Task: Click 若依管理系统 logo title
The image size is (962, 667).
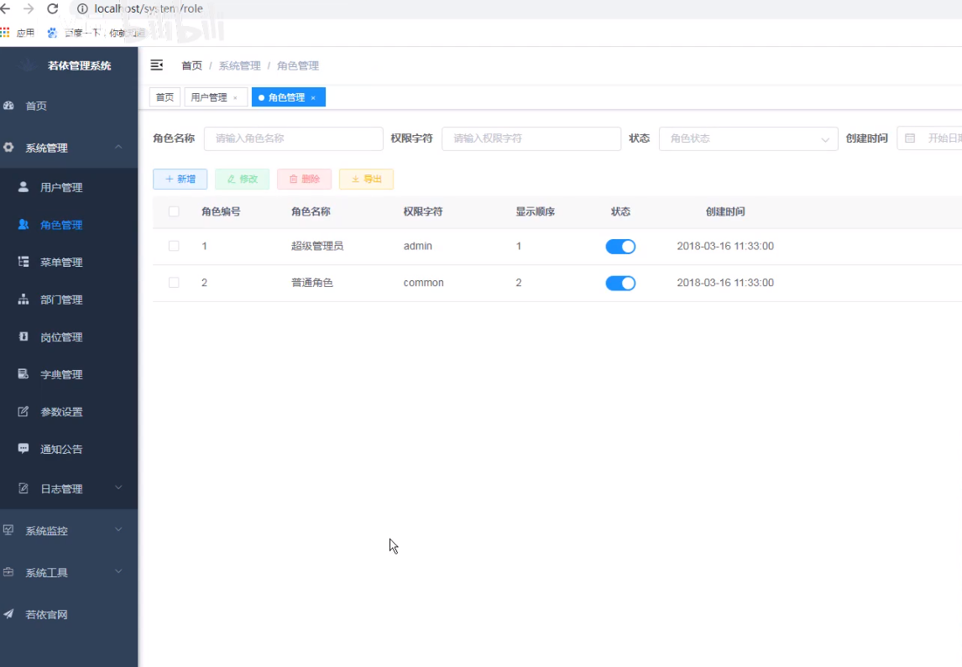Action: (x=79, y=65)
